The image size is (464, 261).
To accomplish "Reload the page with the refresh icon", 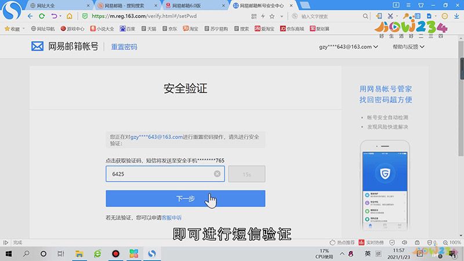I will [x=42, y=16].
